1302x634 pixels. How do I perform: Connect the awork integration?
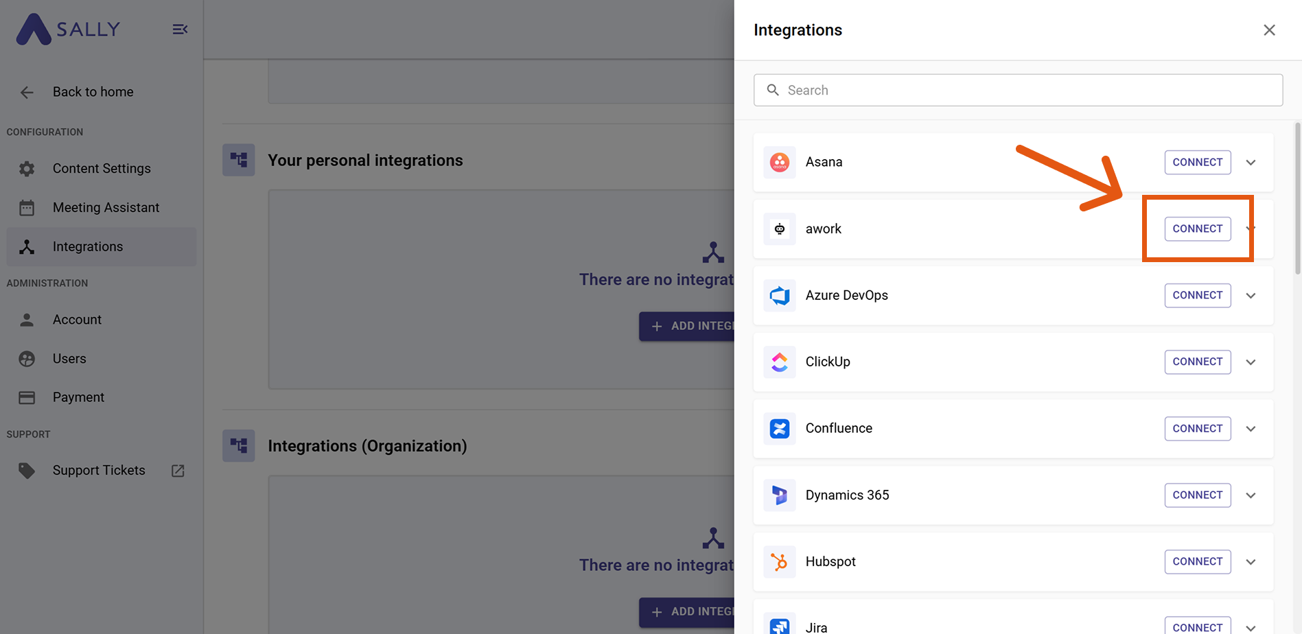(x=1197, y=229)
